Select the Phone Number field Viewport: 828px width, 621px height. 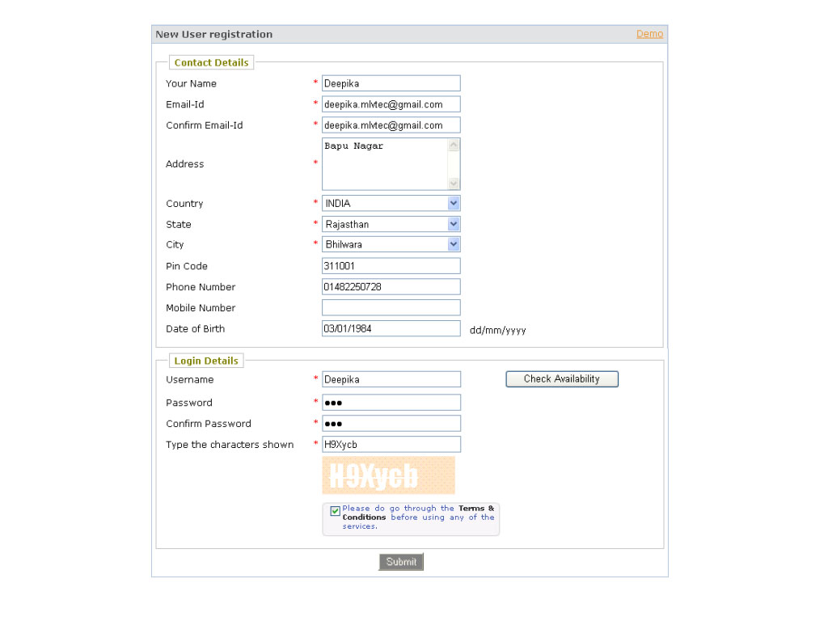(x=391, y=287)
